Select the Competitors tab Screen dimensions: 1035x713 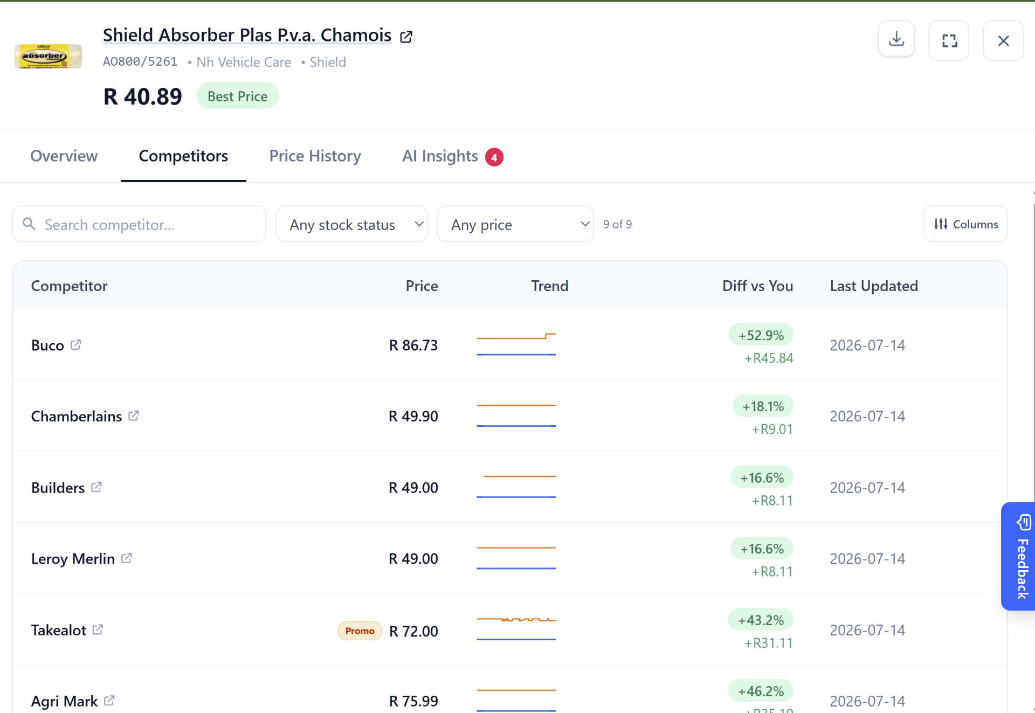[x=183, y=156]
